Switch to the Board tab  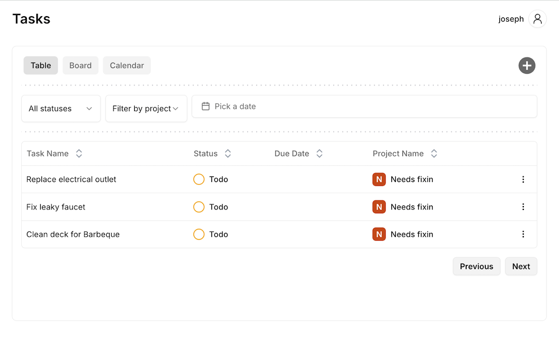80,65
